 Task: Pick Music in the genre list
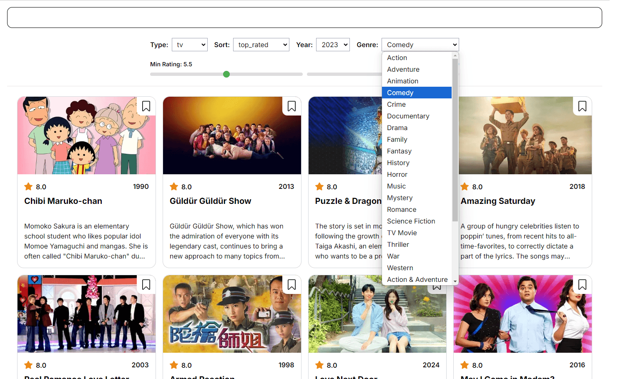tap(417, 186)
